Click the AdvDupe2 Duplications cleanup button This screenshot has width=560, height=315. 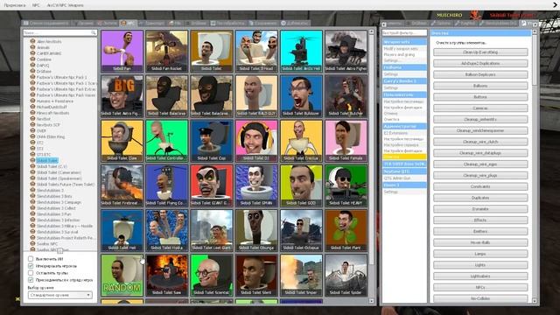(x=480, y=63)
